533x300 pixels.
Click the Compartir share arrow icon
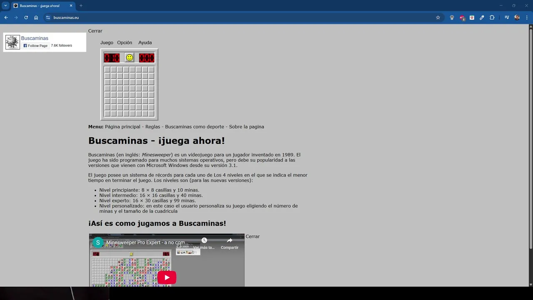pos(229,240)
